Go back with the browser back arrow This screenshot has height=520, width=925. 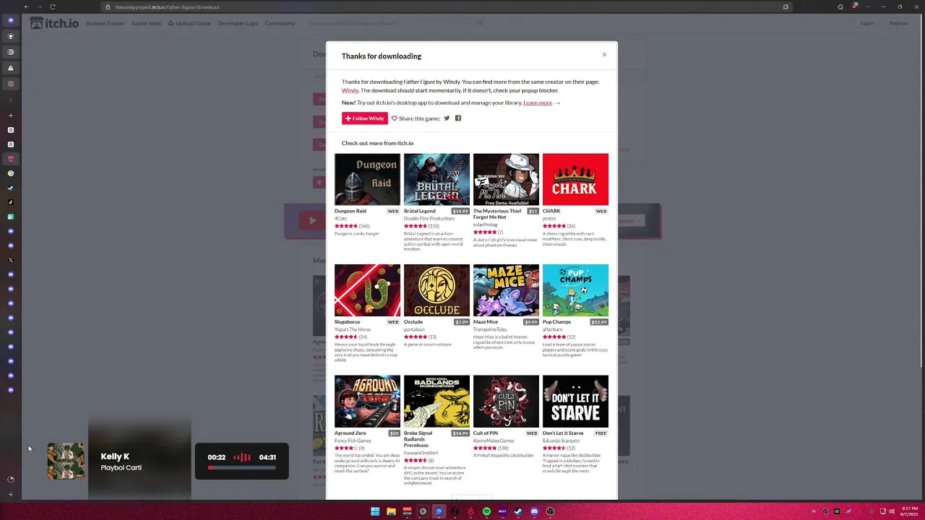tap(27, 7)
